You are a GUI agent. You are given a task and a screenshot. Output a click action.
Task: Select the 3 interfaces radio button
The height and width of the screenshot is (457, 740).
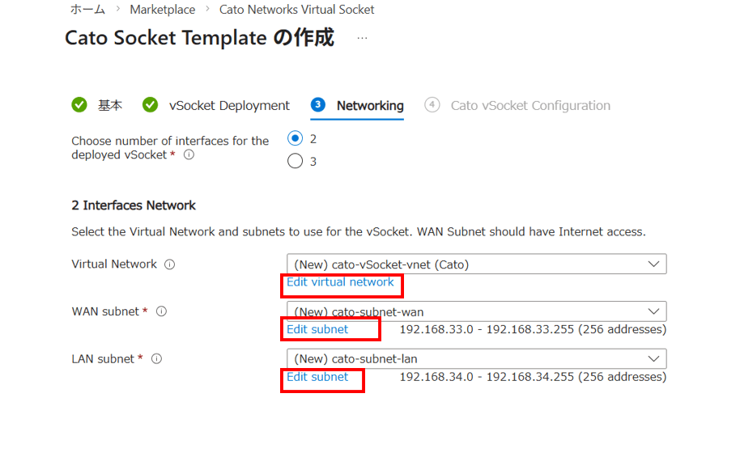tap(296, 162)
